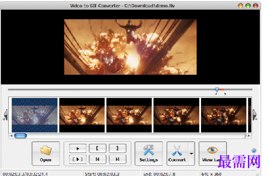Image resolution: width=269 pixels, height=176 pixels.
Task: Play the video with the play button
Action: tap(78, 148)
